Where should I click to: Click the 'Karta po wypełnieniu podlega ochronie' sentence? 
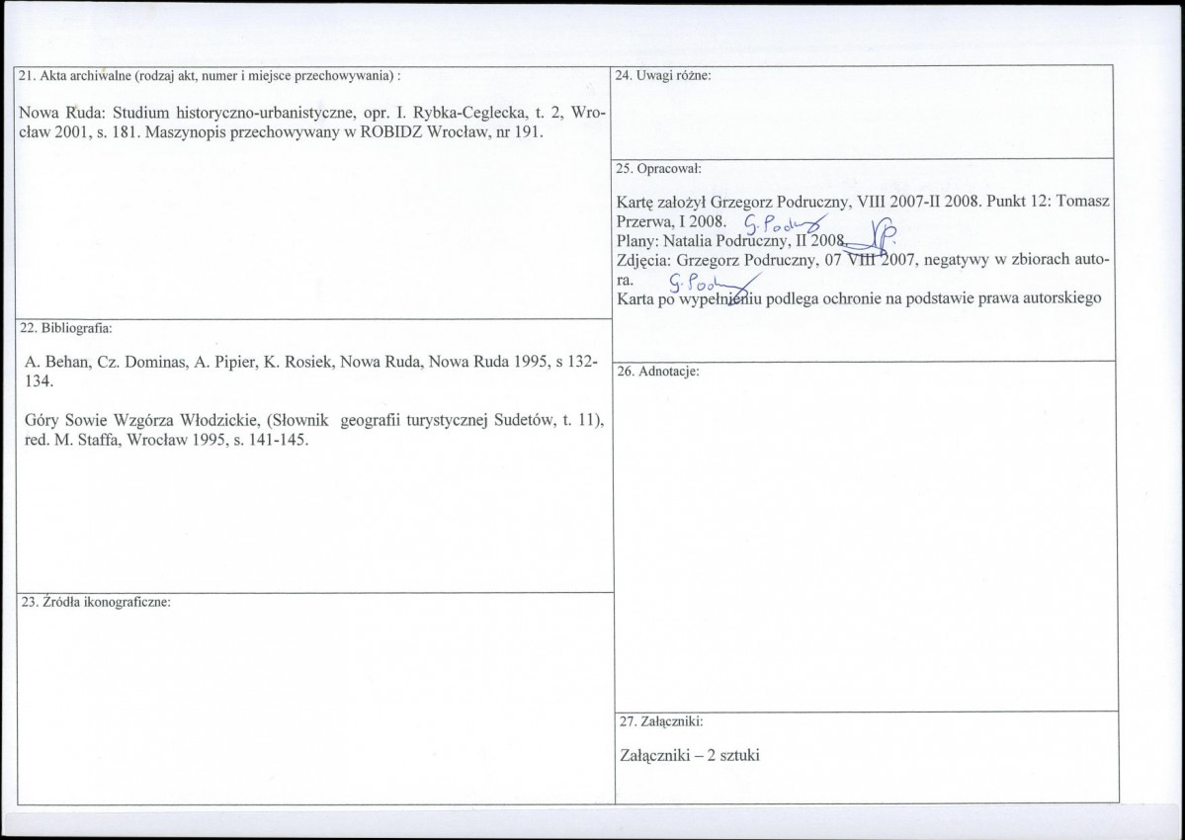click(859, 299)
